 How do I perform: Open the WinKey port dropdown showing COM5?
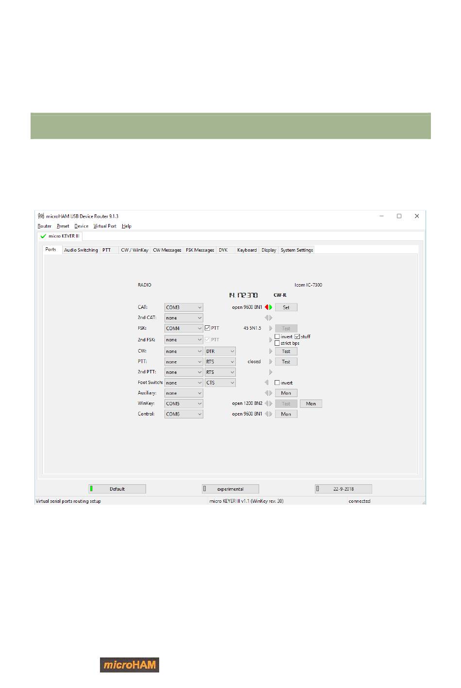(x=183, y=403)
